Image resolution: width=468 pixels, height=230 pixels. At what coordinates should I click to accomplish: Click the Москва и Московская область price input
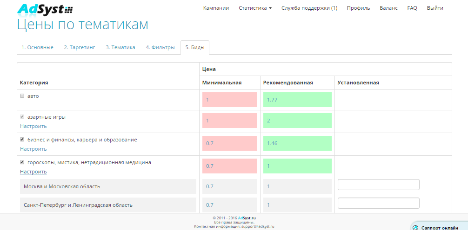[379, 185]
